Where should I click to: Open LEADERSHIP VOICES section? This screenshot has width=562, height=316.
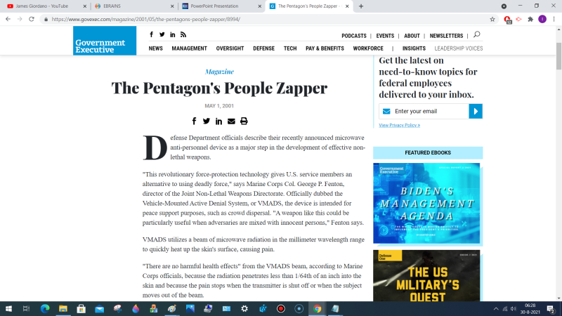[459, 48]
